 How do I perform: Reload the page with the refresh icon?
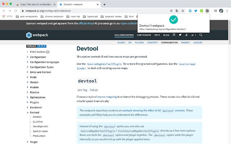click(16, 11)
